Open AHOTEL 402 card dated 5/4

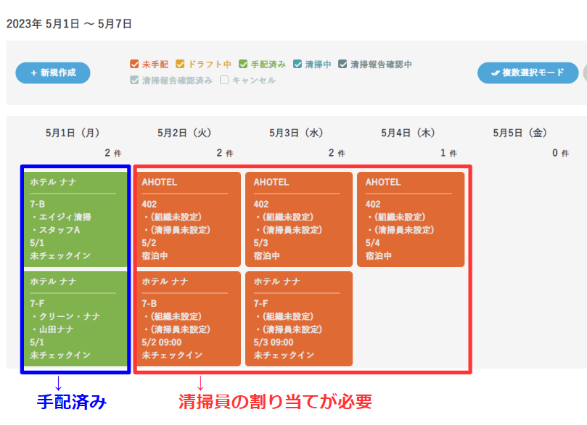(411, 219)
